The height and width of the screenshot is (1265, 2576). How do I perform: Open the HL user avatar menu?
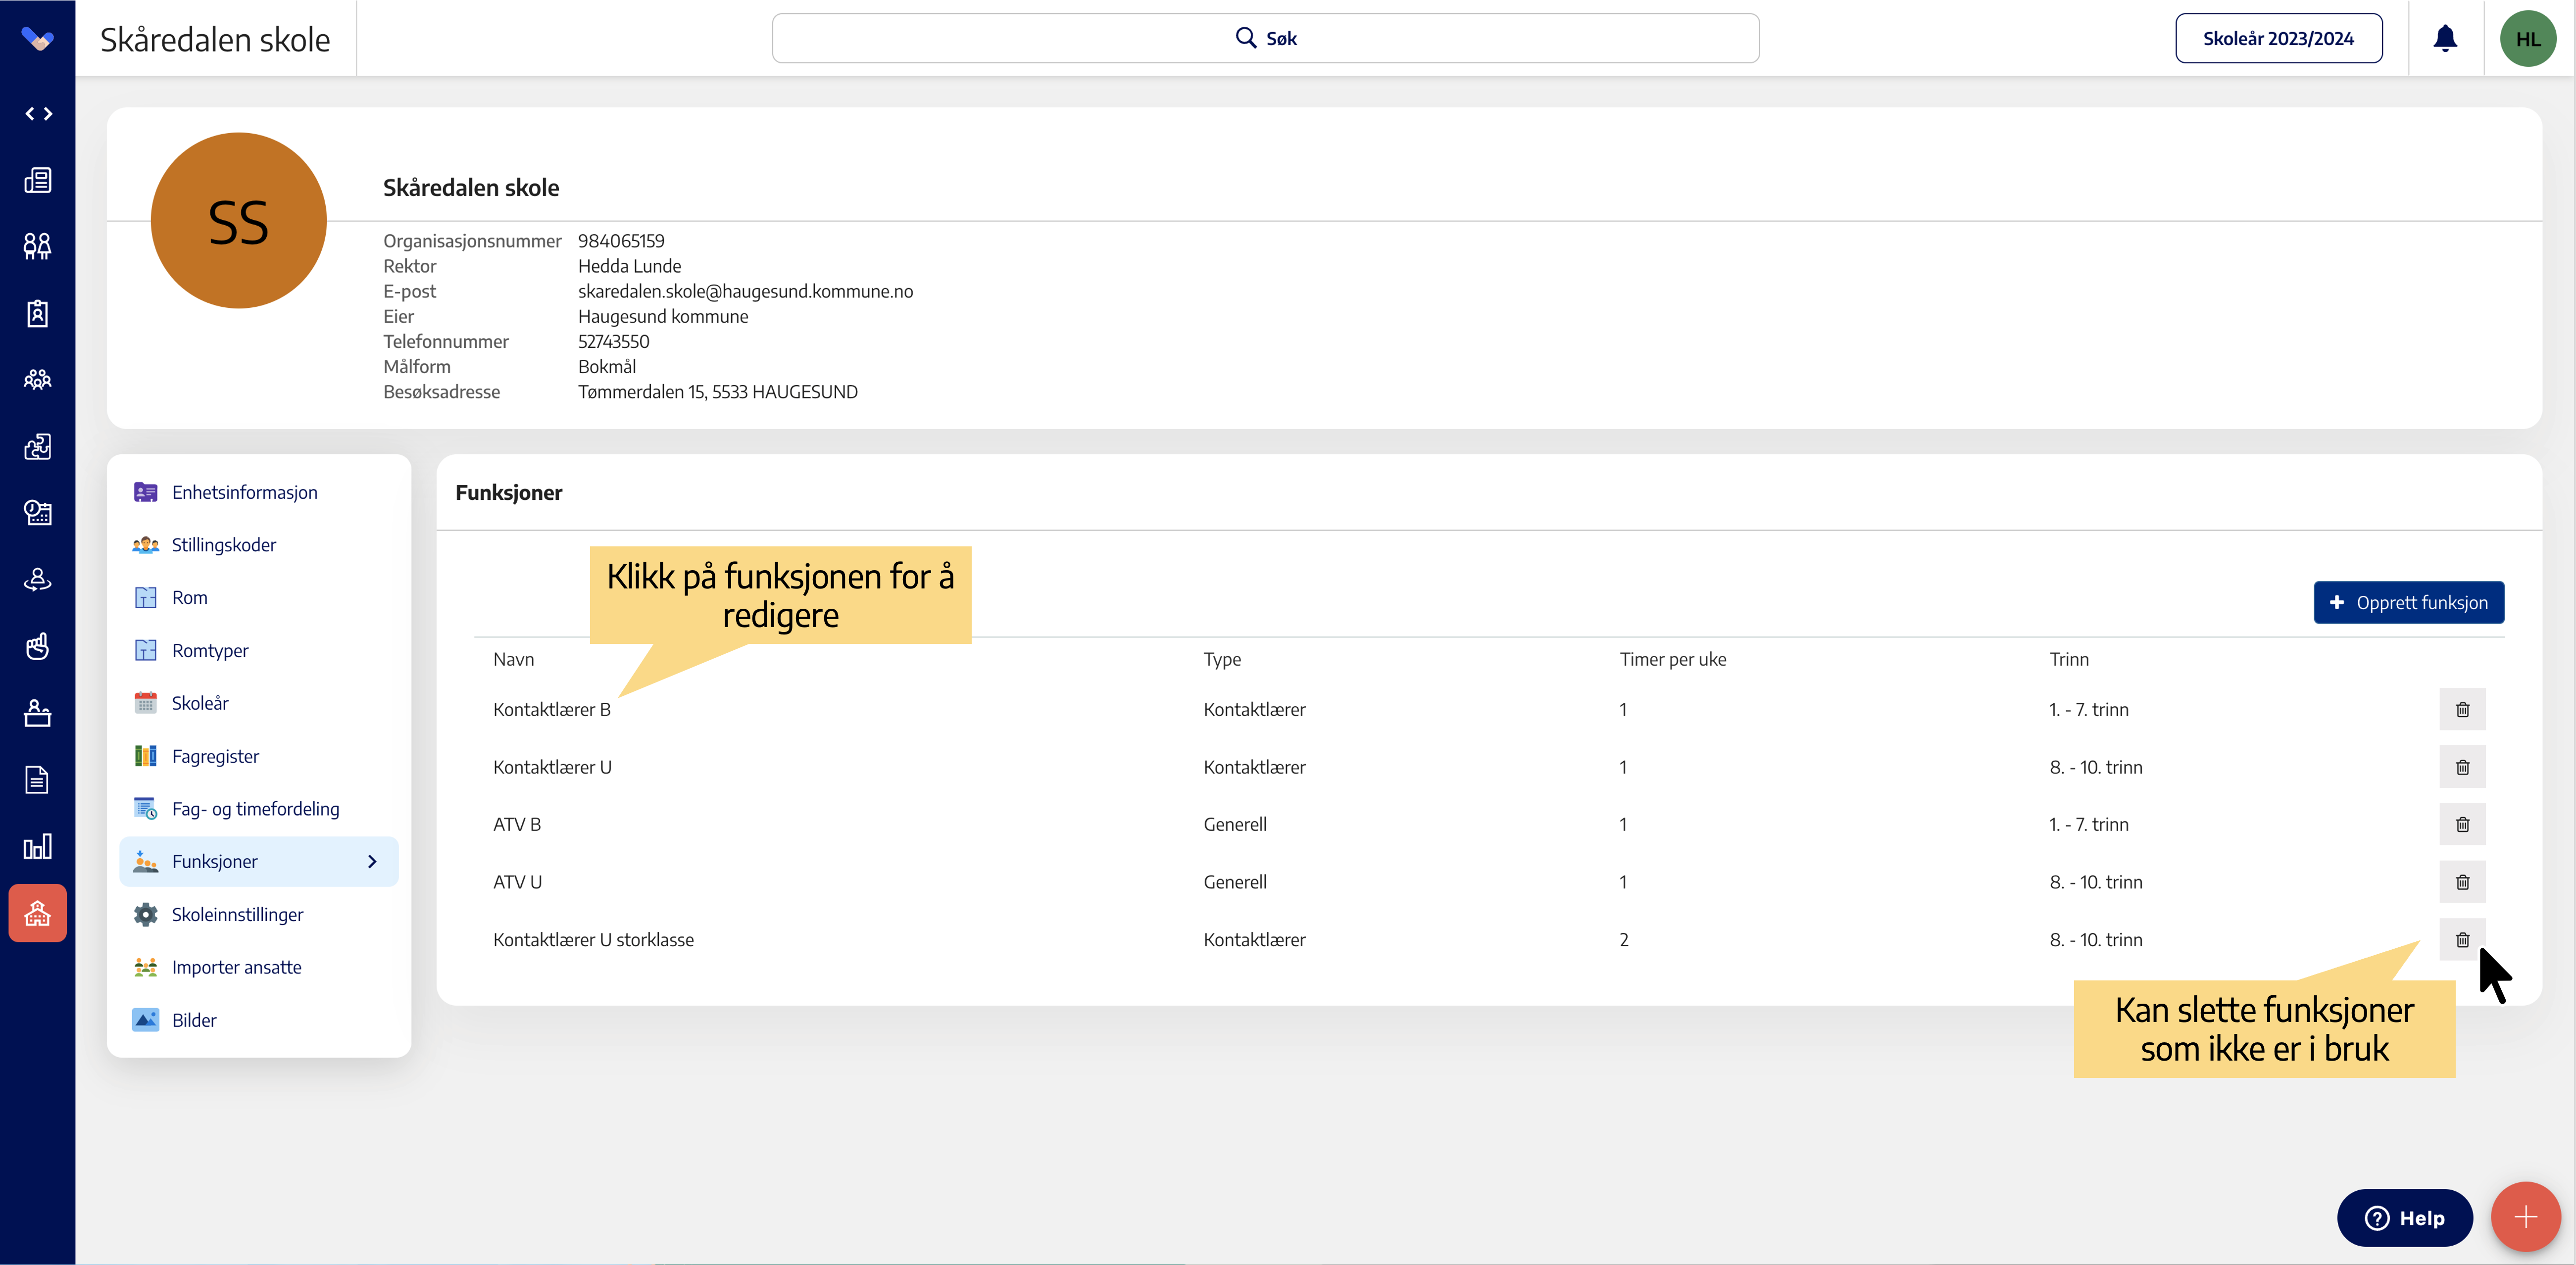[x=2528, y=38]
